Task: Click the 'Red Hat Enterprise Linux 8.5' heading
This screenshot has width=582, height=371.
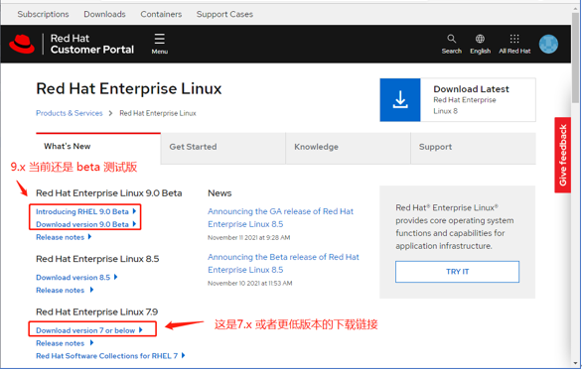Action: click(97, 259)
